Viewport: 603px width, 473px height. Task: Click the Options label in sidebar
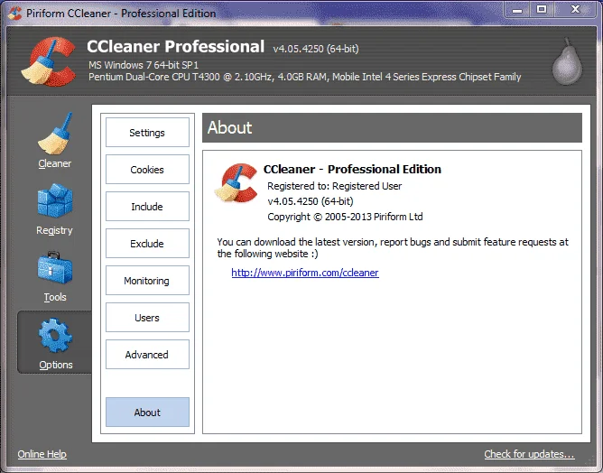pos(56,365)
